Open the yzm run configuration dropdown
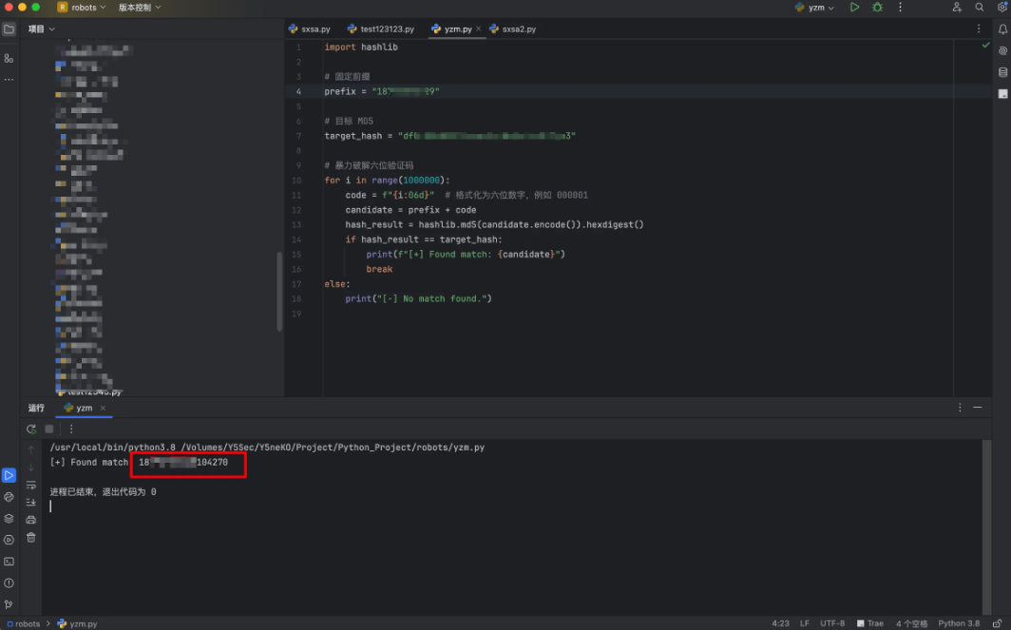This screenshot has width=1011, height=630. click(x=815, y=8)
